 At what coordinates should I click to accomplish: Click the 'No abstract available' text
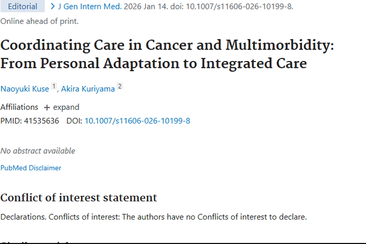pos(38,151)
